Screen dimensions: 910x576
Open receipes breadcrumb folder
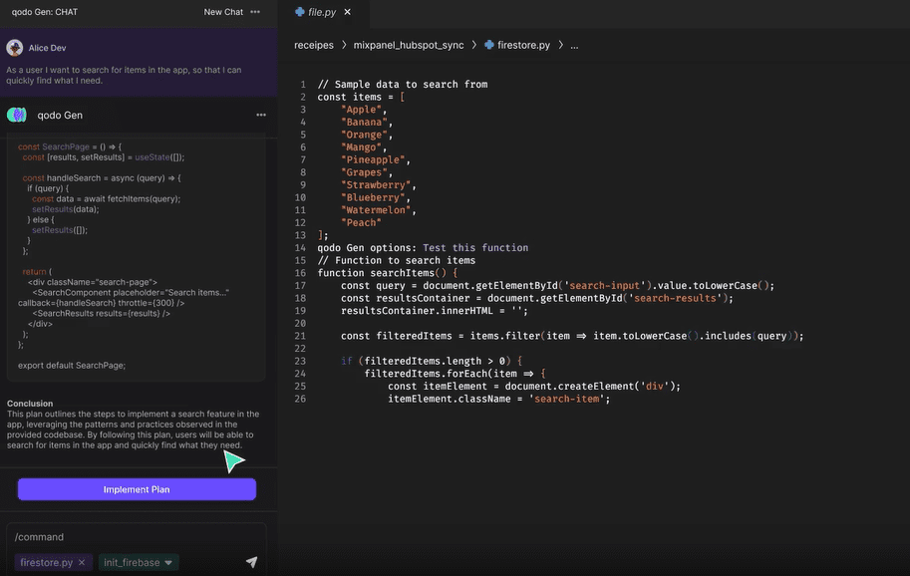click(x=314, y=45)
